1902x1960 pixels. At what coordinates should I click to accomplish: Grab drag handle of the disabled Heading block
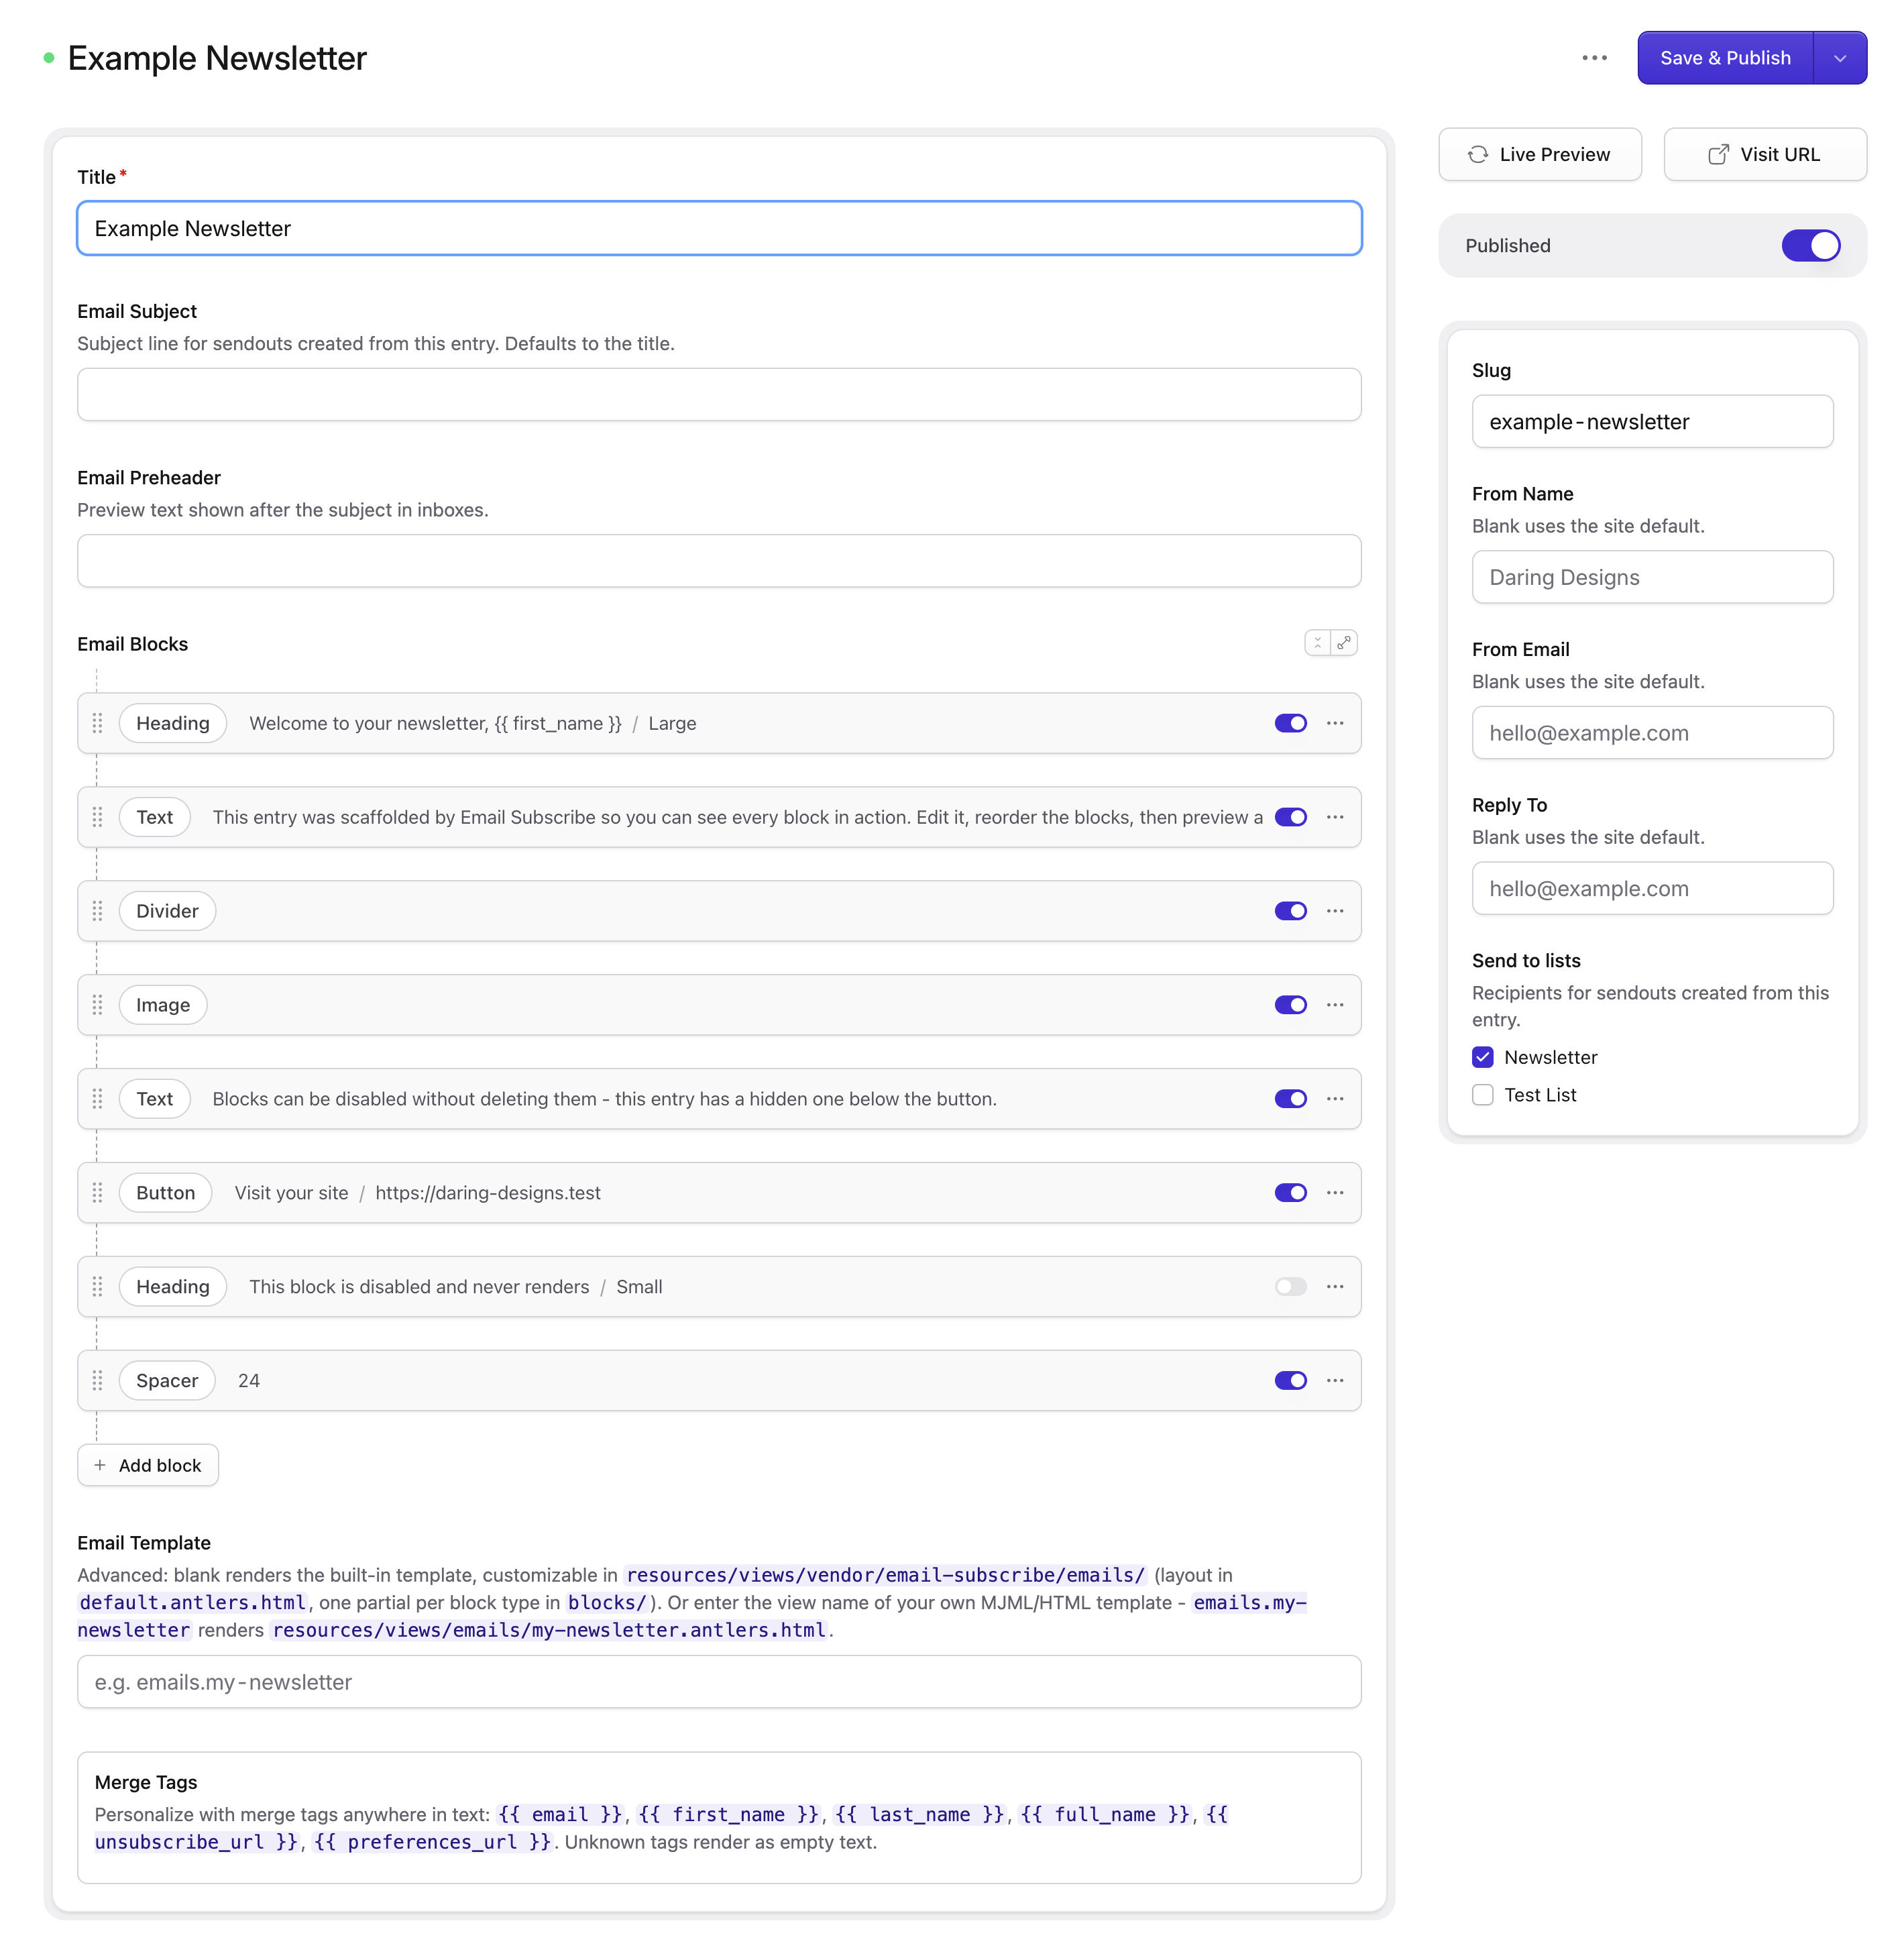(97, 1287)
